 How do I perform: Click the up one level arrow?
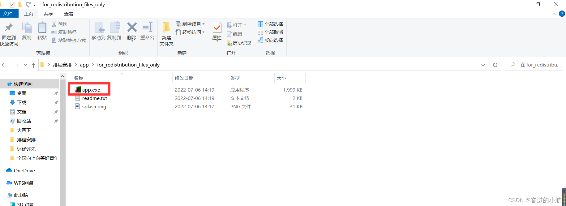click(33, 65)
